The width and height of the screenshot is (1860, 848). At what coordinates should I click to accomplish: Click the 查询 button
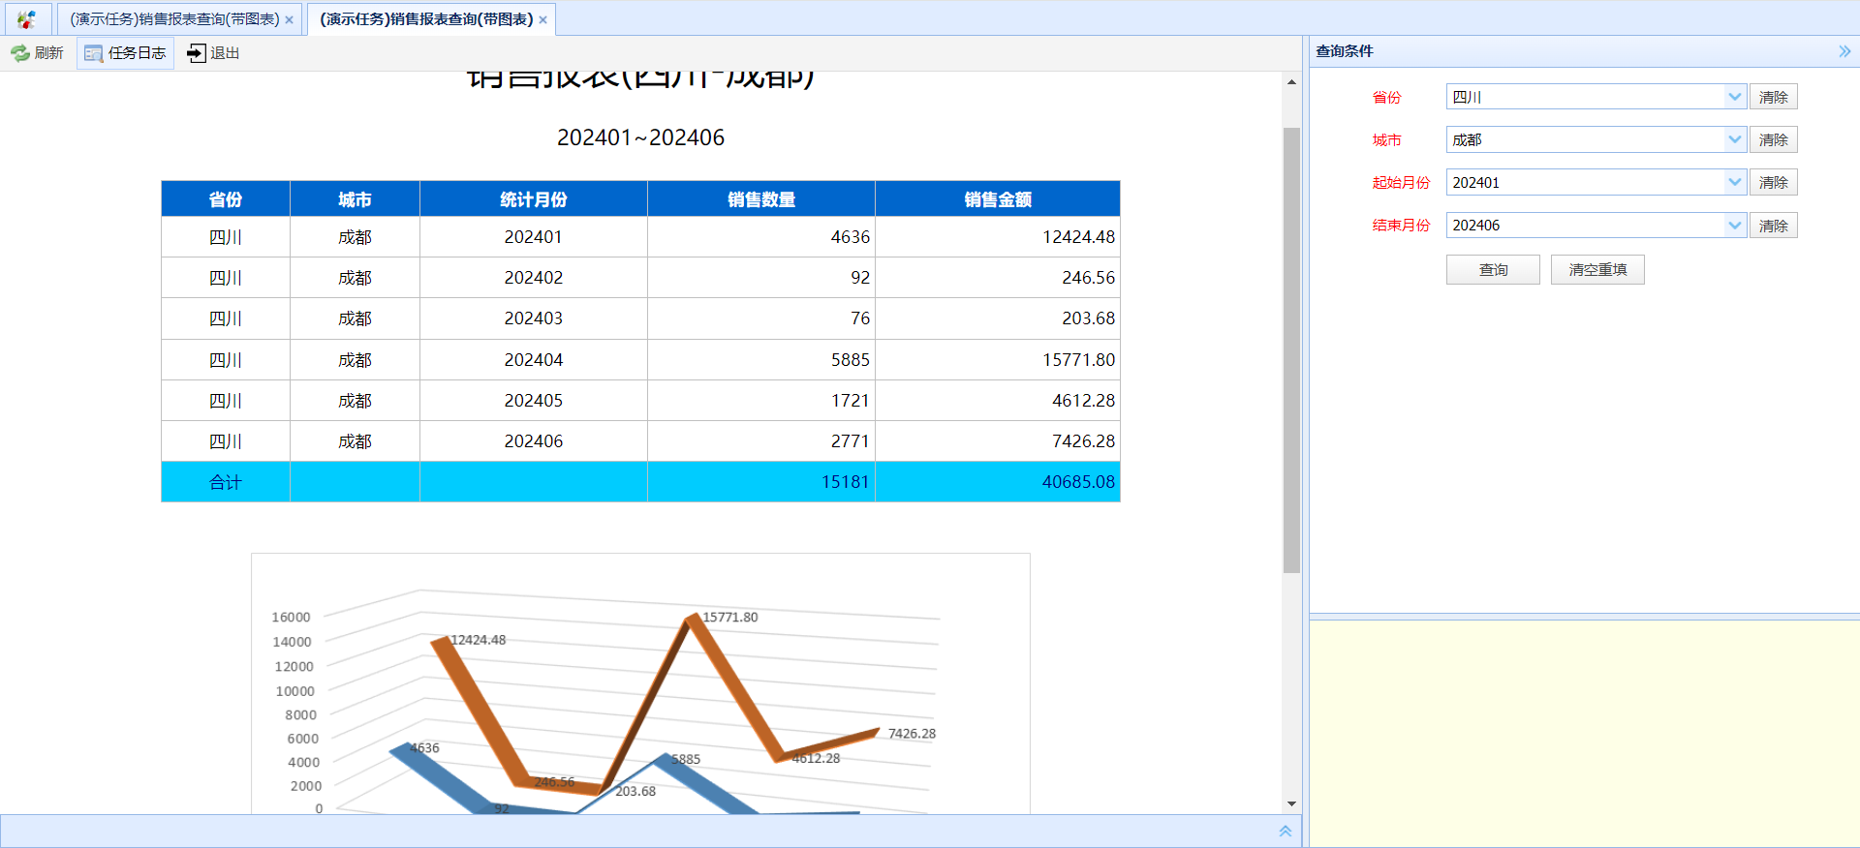[x=1493, y=269]
